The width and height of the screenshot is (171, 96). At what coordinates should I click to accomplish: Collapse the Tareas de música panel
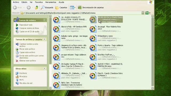(x=45, y=20)
